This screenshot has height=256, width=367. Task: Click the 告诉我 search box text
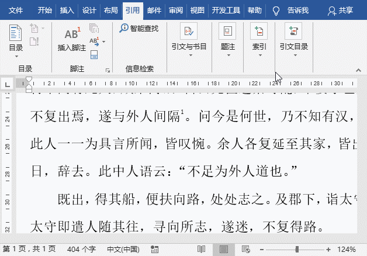pos(297,11)
